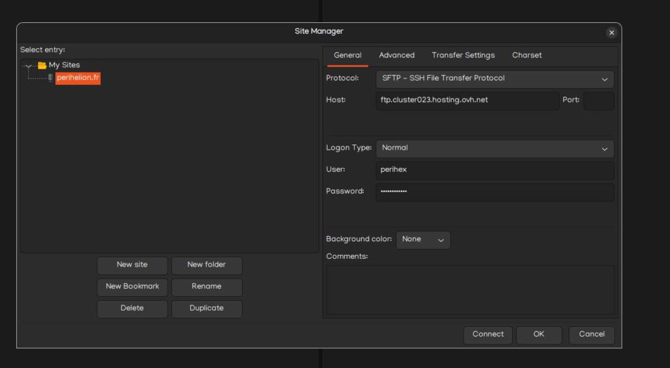The height and width of the screenshot is (368, 670).
Task: Click the My Sites folder icon
Action: pos(42,65)
